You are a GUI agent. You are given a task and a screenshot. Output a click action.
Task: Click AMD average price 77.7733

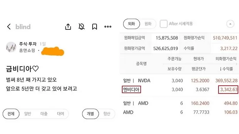(x=201, y=112)
